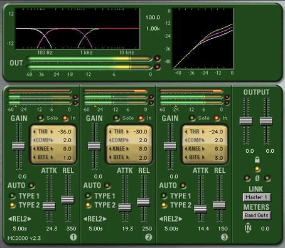
Task: Reset band 1 upper clip LED
Action: tap(75, 97)
